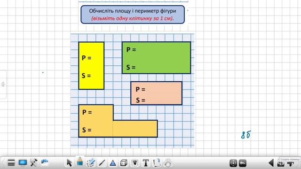Click 'P =' in the yellow rectangle

[87, 58]
